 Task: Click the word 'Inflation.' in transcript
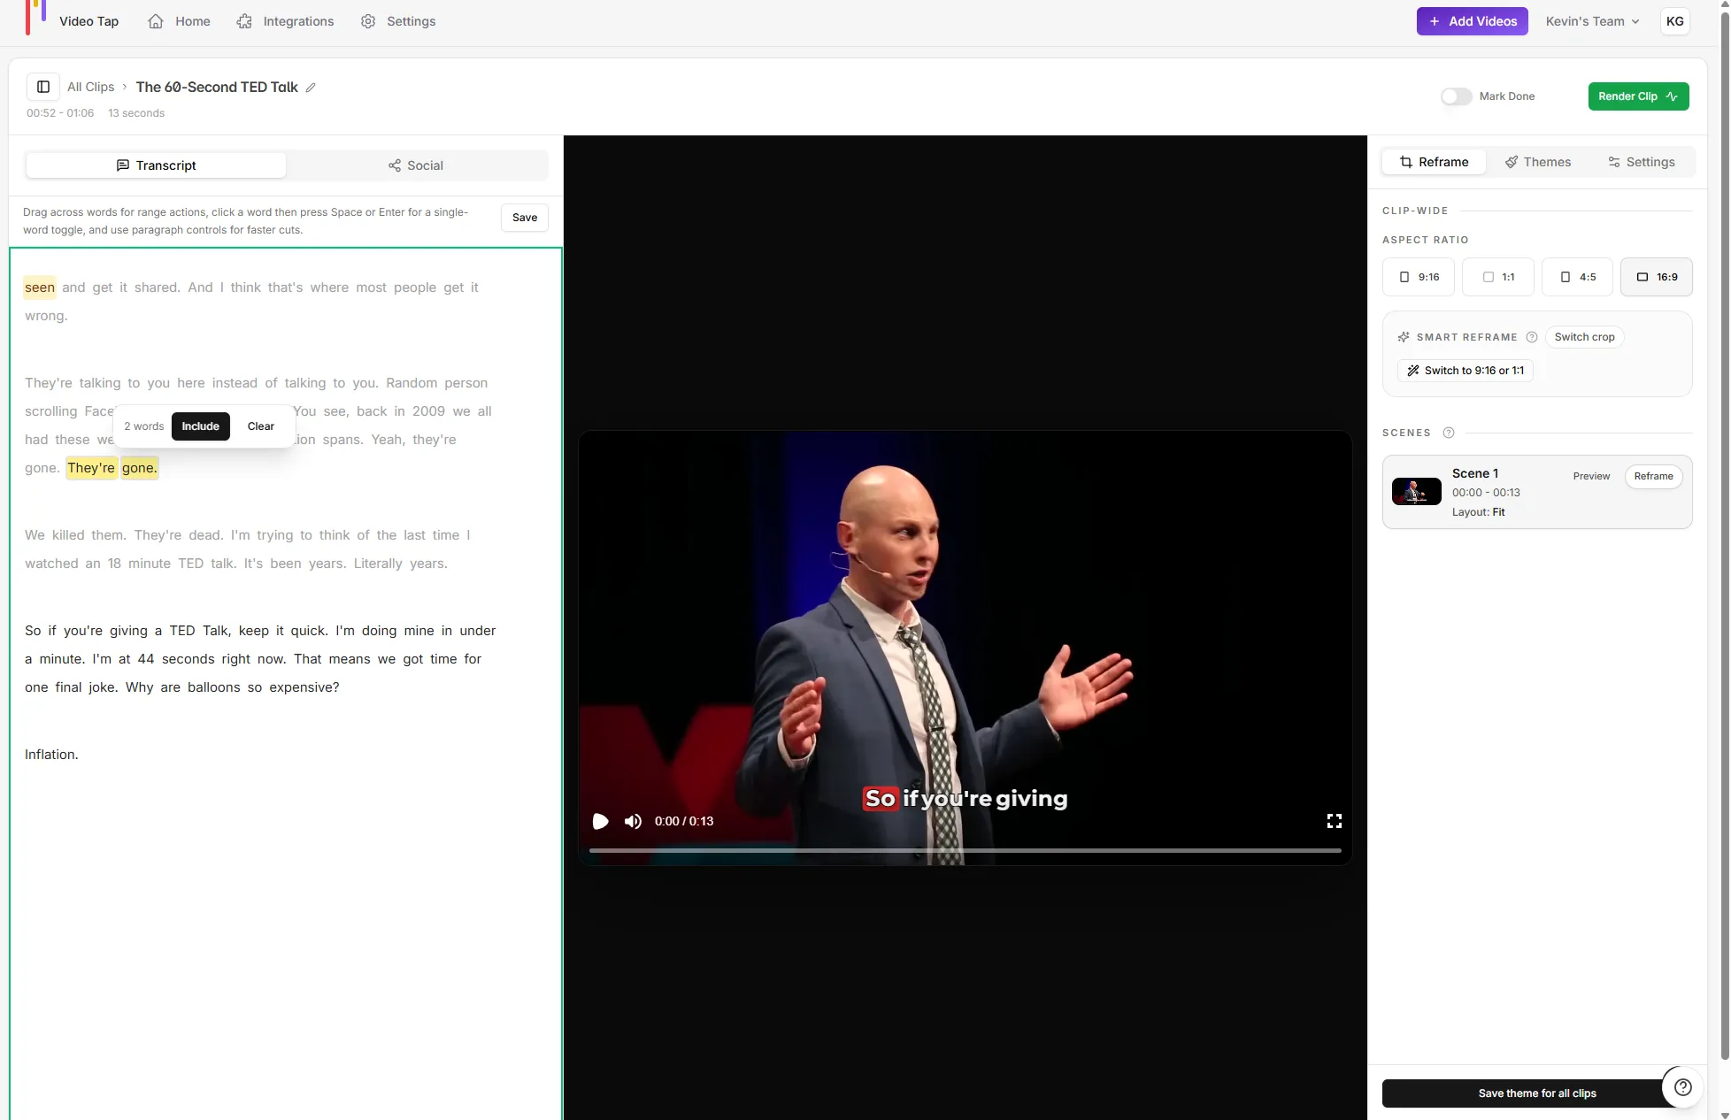coord(51,755)
